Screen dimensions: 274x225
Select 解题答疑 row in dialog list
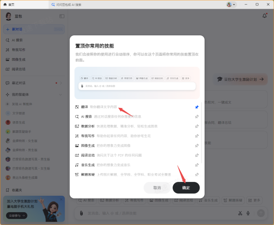137,174
